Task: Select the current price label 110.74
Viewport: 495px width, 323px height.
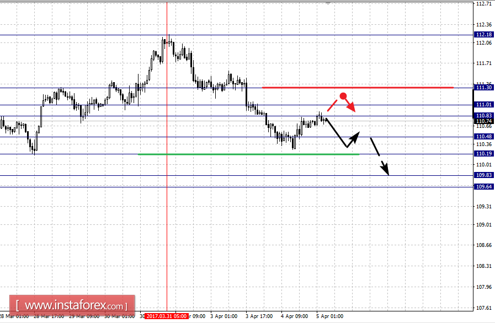Action: point(483,121)
